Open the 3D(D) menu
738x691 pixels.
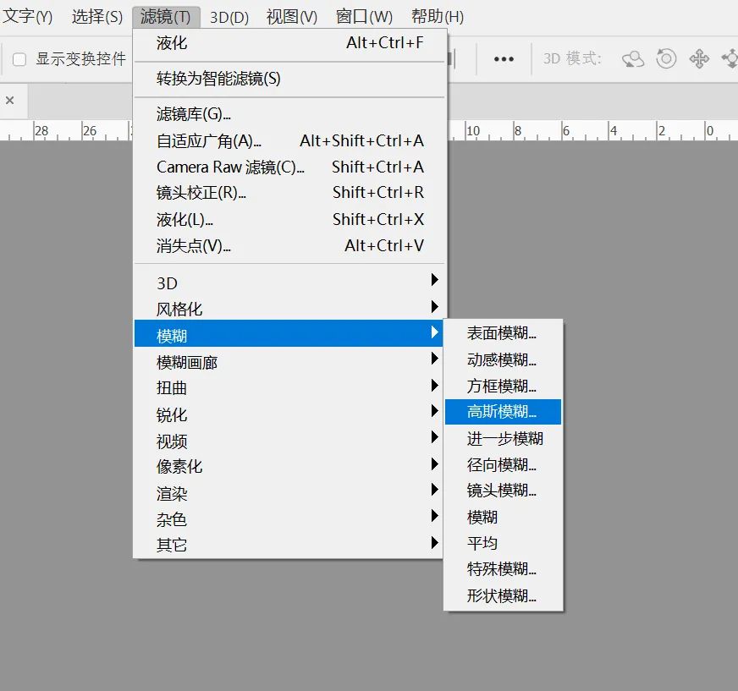point(229,17)
